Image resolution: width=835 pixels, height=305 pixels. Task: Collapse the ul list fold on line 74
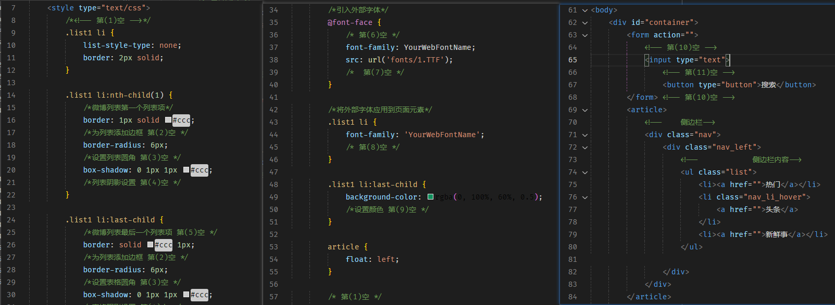click(x=585, y=172)
